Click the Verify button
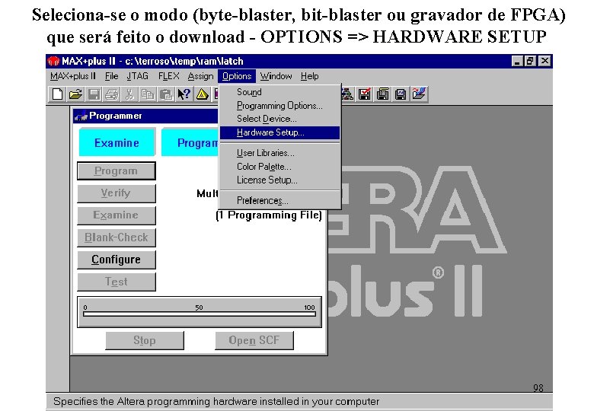594x411 pixels. click(117, 193)
